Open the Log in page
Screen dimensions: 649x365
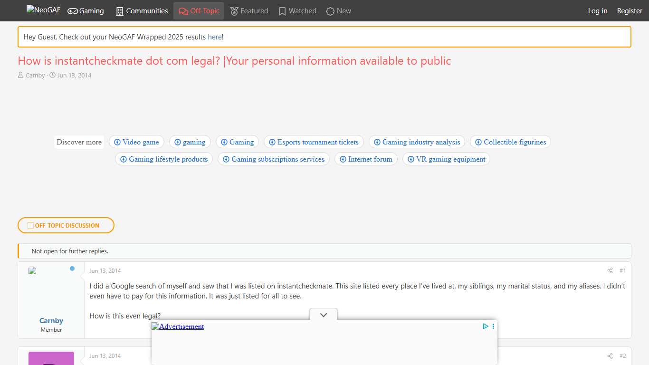click(597, 10)
